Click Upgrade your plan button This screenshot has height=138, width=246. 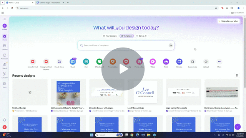[x=228, y=21]
